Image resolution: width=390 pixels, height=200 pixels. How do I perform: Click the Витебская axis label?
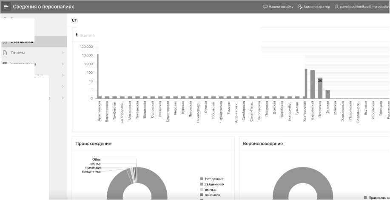coord(282,109)
